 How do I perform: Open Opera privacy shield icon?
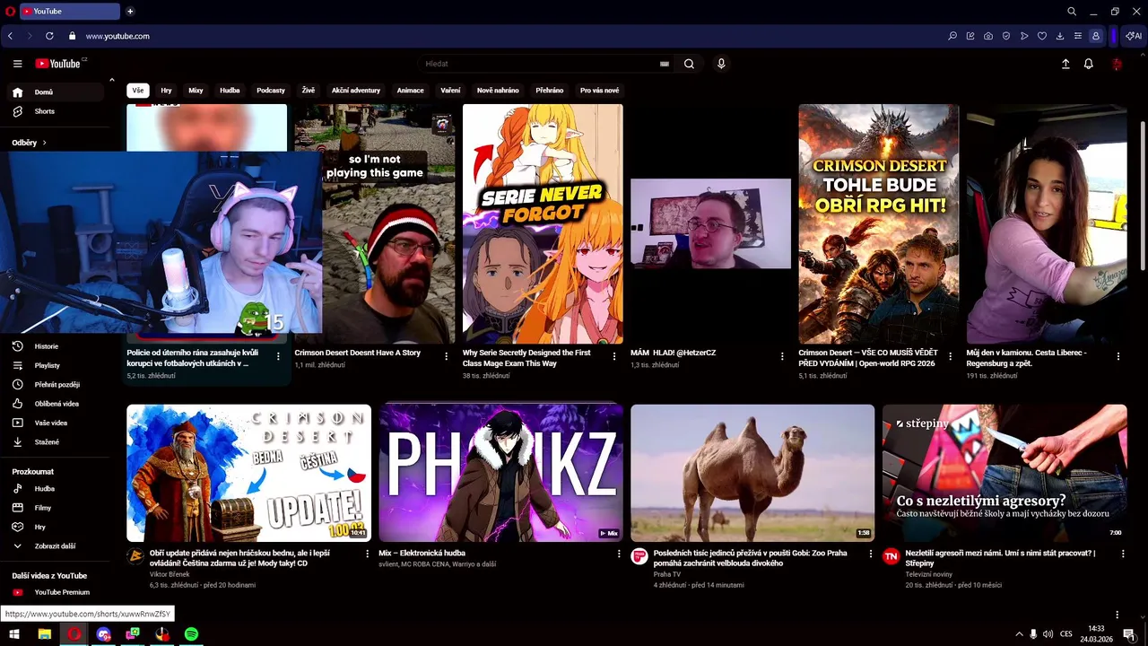pyautogui.click(x=1006, y=36)
